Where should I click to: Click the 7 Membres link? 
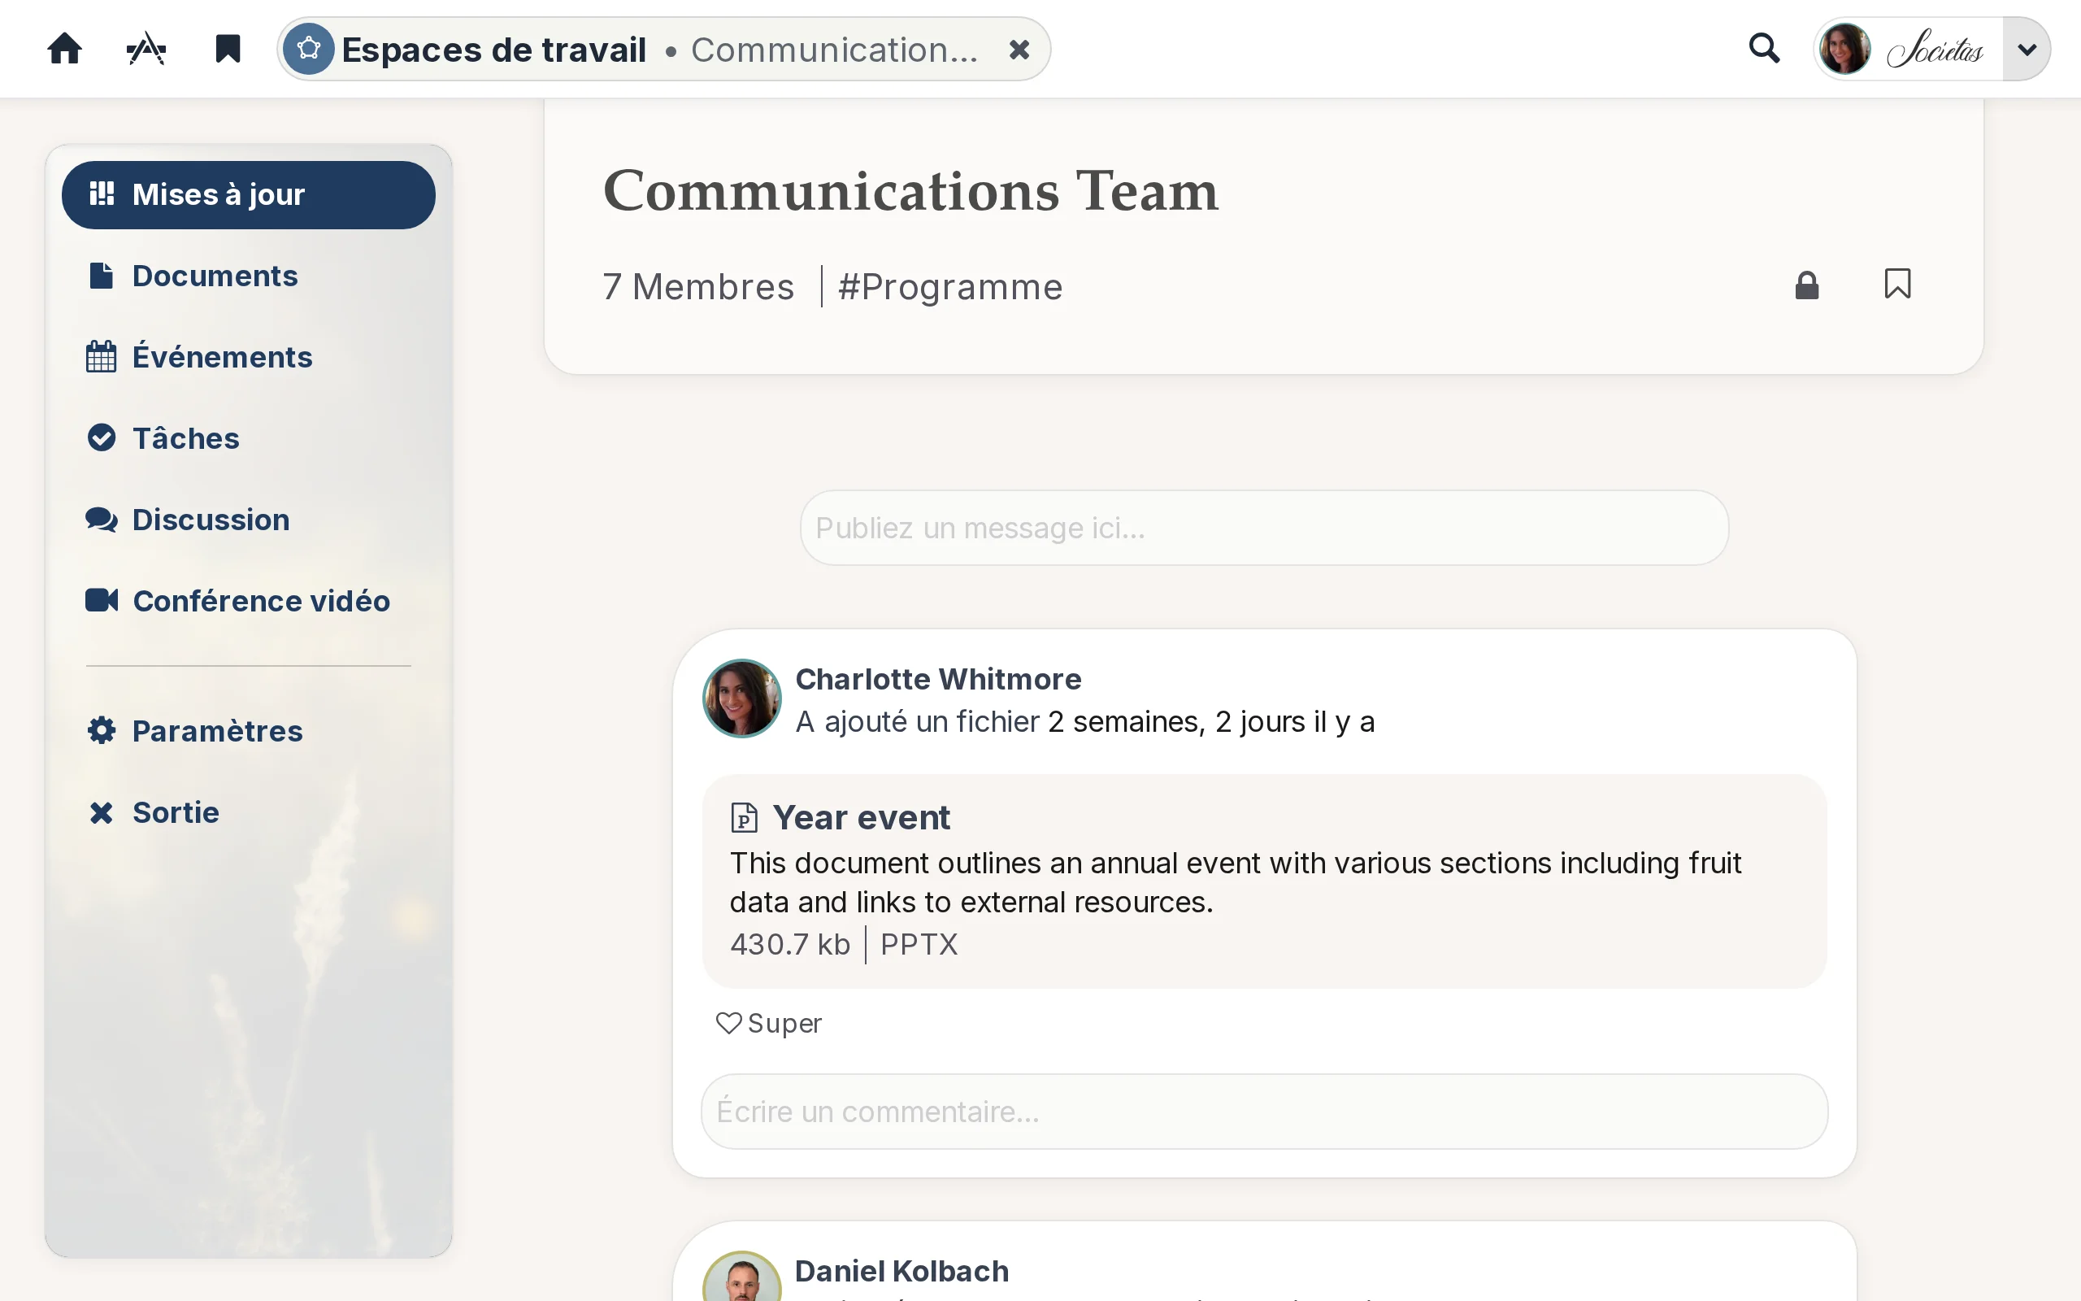[x=698, y=286]
